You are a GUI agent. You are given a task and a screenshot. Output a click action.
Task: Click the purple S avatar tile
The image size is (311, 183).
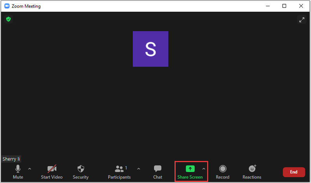point(150,49)
